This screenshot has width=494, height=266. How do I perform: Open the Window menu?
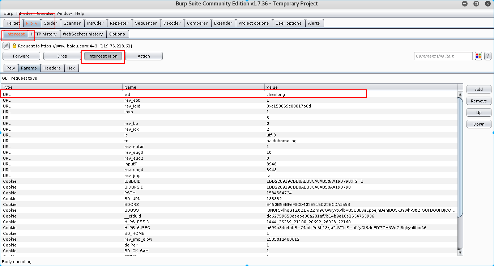point(64,13)
